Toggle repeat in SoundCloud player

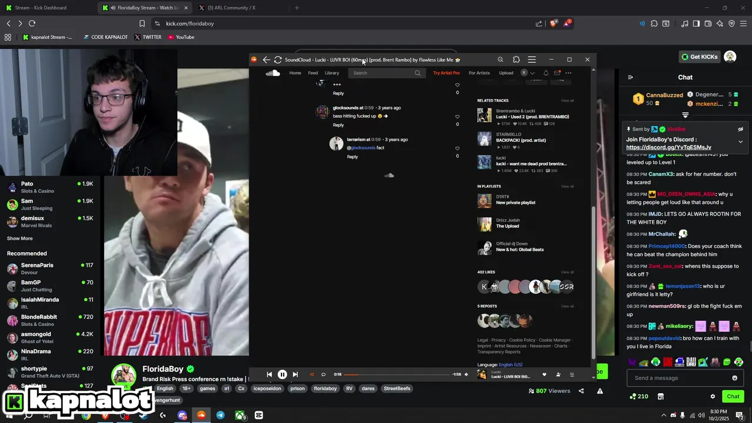tap(323, 374)
